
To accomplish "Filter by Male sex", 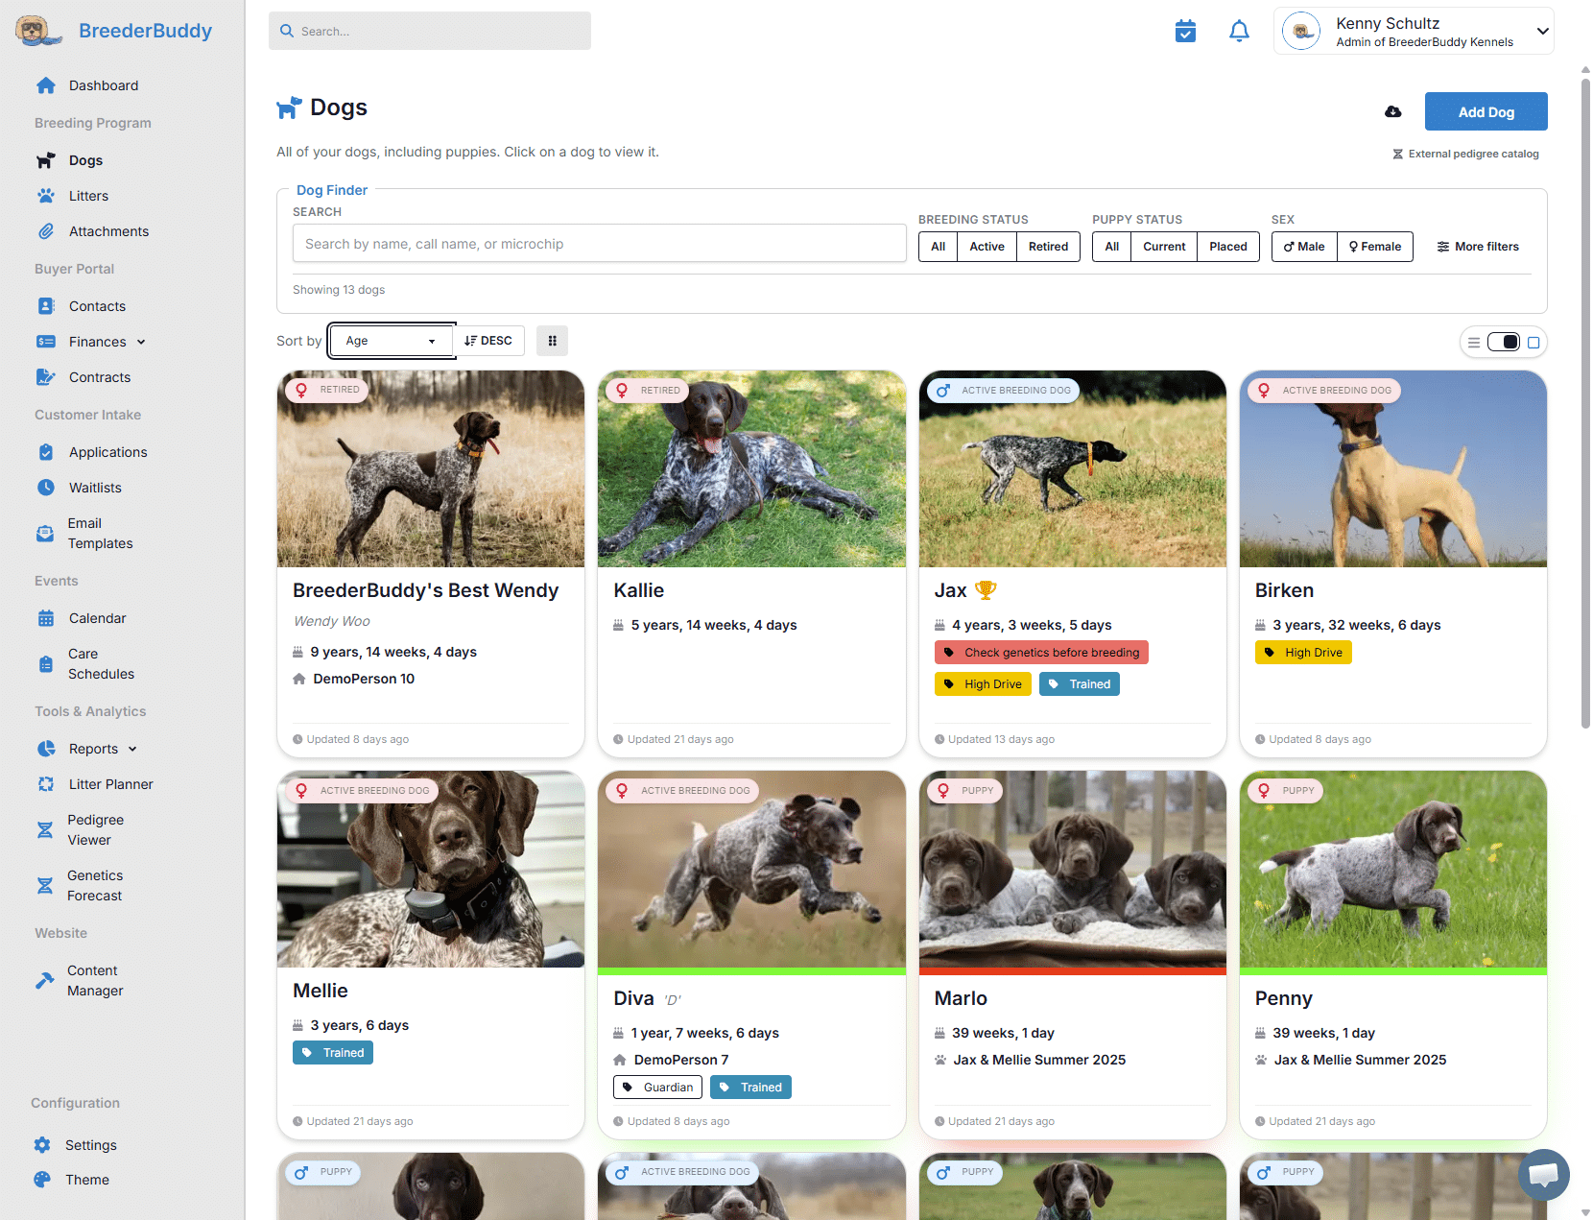I will tap(1304, 247).
